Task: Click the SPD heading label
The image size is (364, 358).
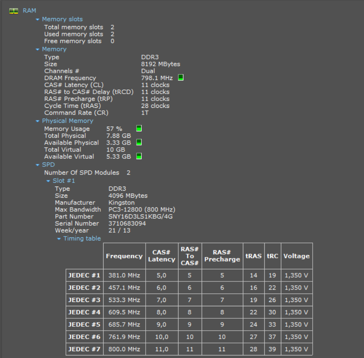Action: [x=48, y=165]
